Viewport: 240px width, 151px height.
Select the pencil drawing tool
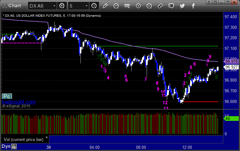(x=105, y=6)
